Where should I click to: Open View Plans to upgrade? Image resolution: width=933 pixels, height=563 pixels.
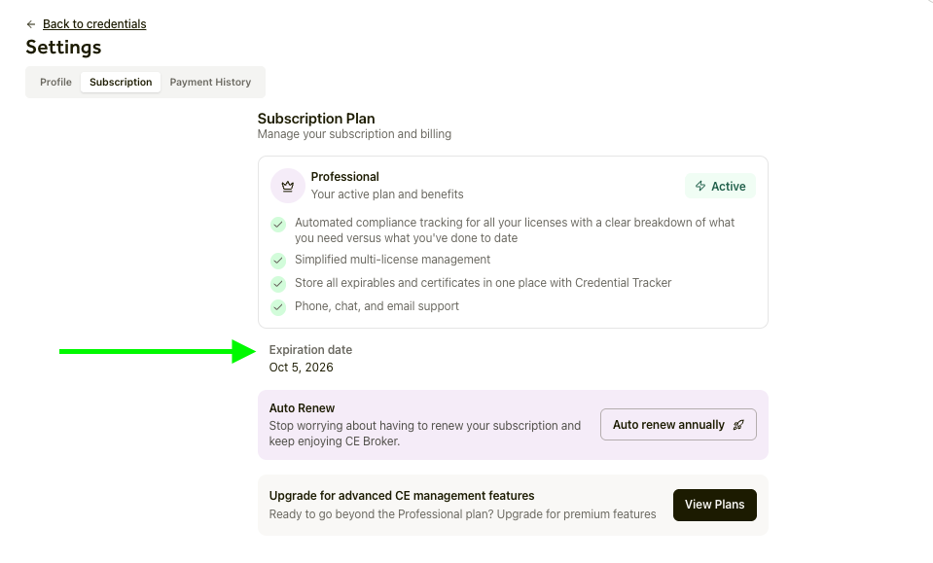coord(714,505)
